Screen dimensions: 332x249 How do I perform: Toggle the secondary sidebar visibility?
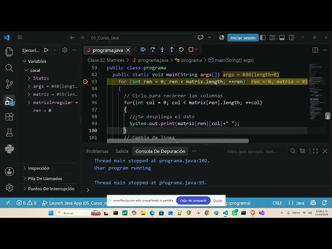292,37
